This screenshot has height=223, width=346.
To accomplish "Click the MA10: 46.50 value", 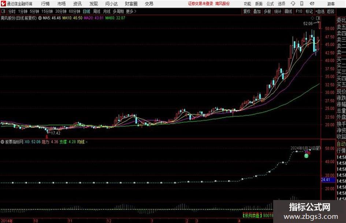I will [x=72, y=18].
